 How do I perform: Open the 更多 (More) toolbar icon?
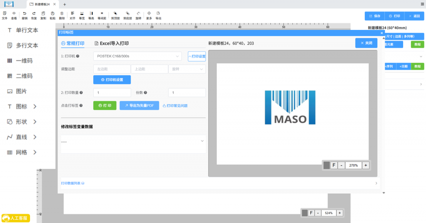[x=149, y=15]
